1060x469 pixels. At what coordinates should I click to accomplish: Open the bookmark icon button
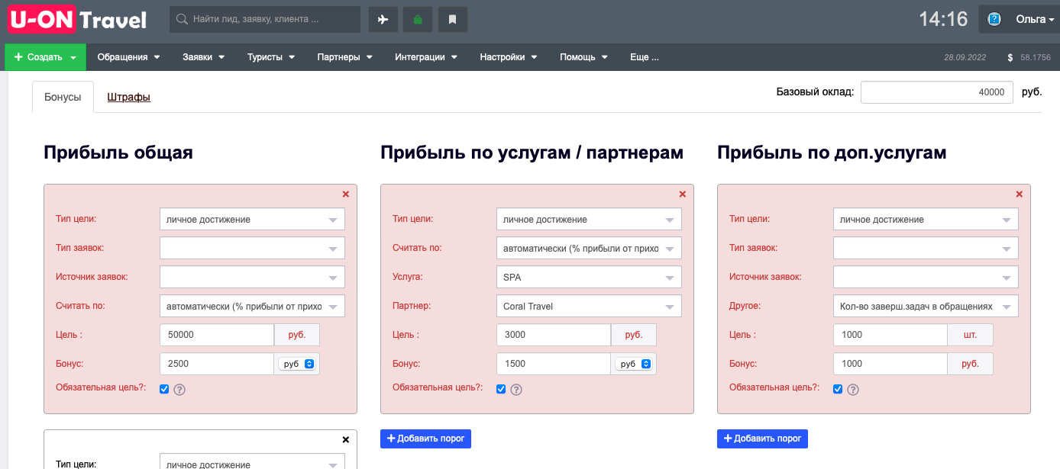coord(453,20)
